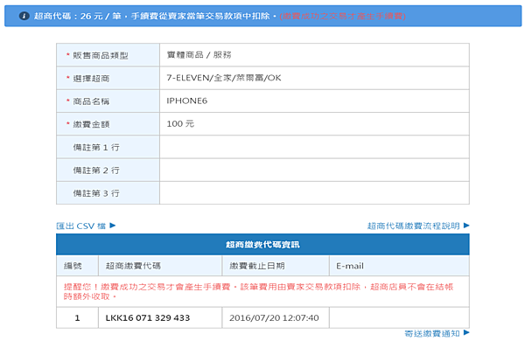Screen dimensions: 525x341
Task: Open the 寄送繳費通知 link
Action: click(x=432, y=333)
